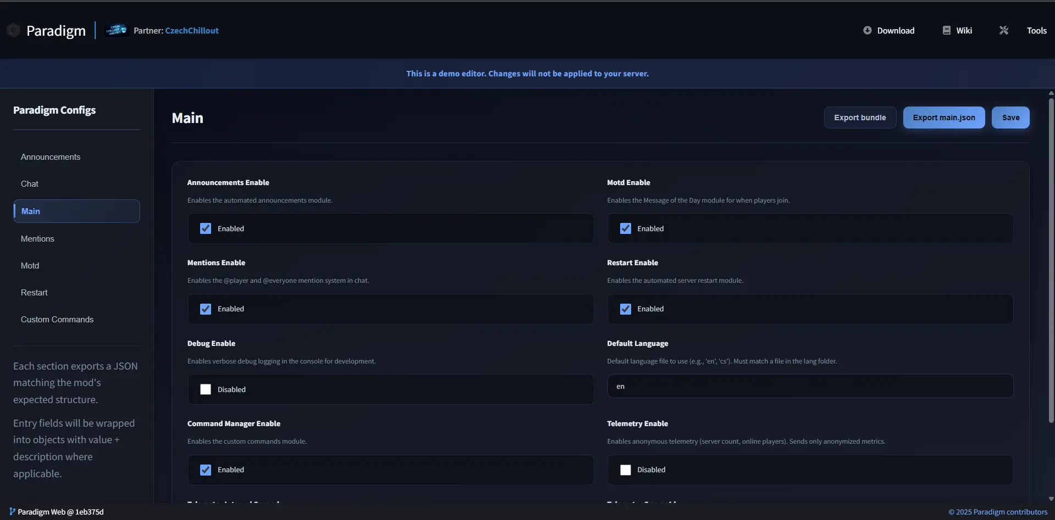Enable the Debug Enable checkbox
This screenshot has height=520, width=1055.
coord(206,389)
